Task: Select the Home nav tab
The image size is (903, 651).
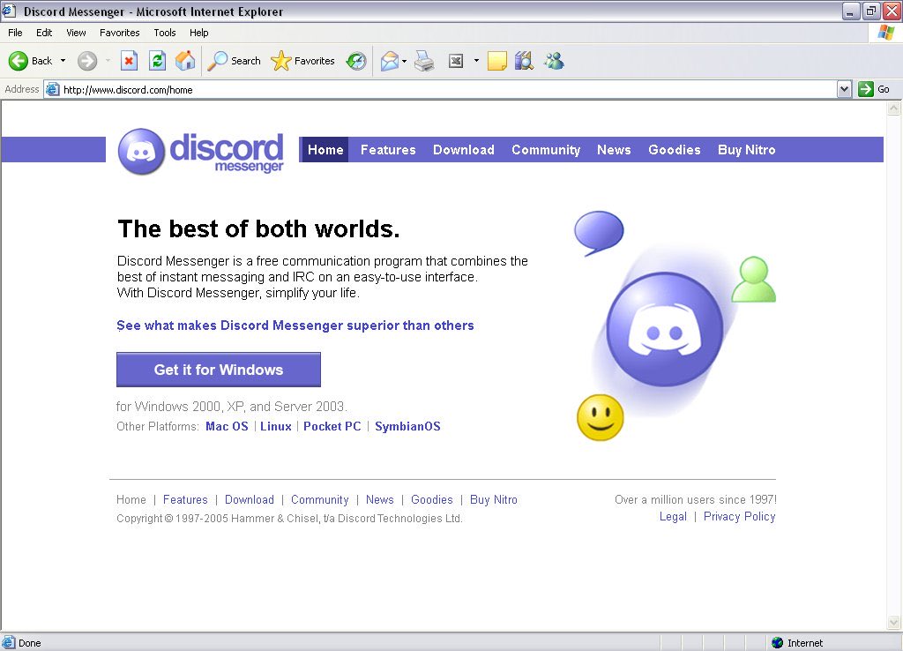Action: point(325,150)
